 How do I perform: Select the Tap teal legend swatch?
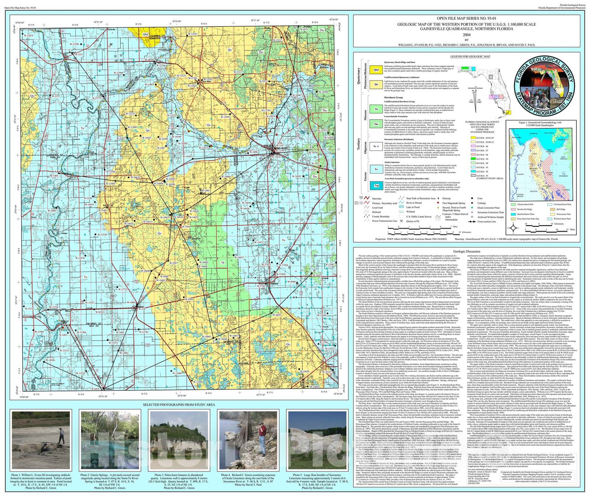coord(376,185)
